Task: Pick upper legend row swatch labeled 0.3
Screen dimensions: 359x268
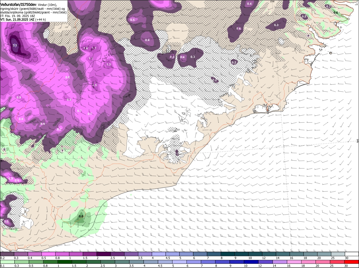Action: [21, 254]
